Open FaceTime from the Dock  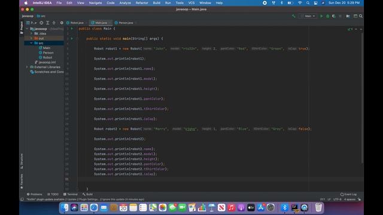point(182,207)
